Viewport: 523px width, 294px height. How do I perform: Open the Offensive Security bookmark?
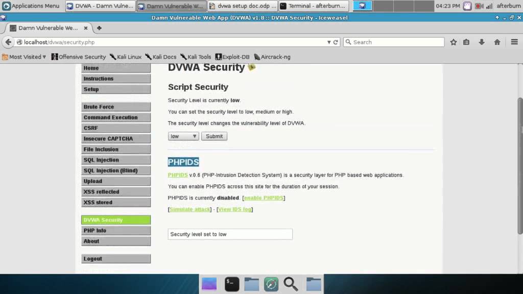(78, 57)
